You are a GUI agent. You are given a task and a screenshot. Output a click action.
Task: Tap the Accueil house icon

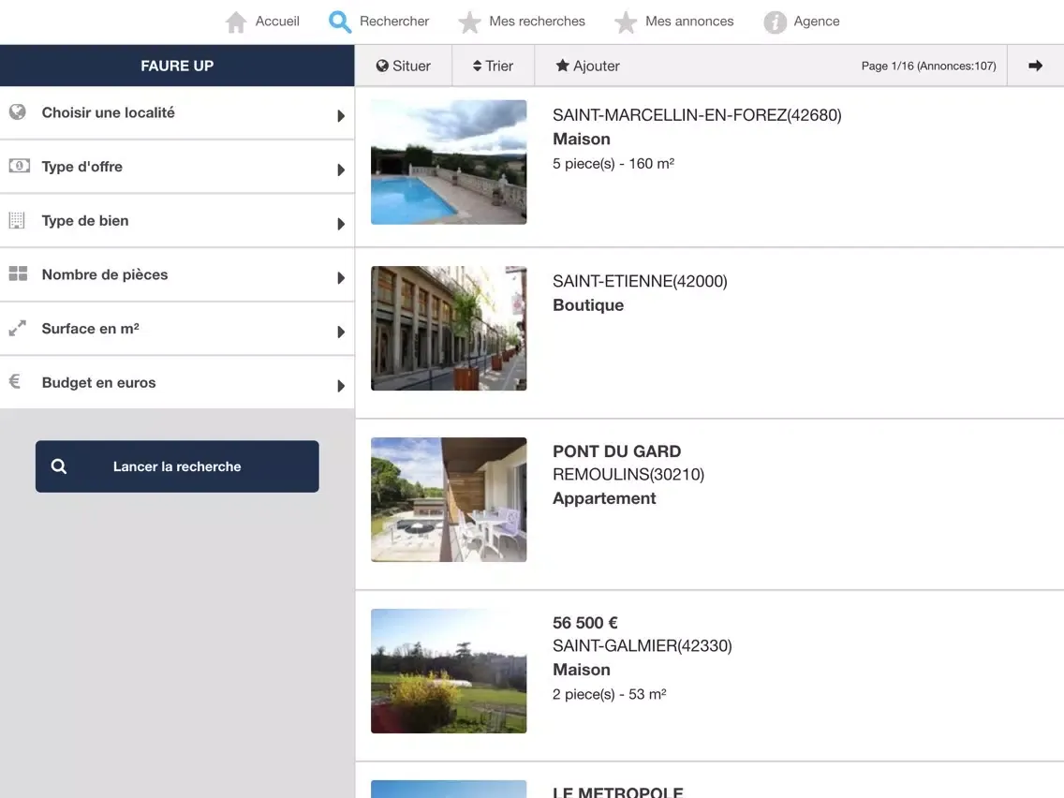[x=235, y=22]
